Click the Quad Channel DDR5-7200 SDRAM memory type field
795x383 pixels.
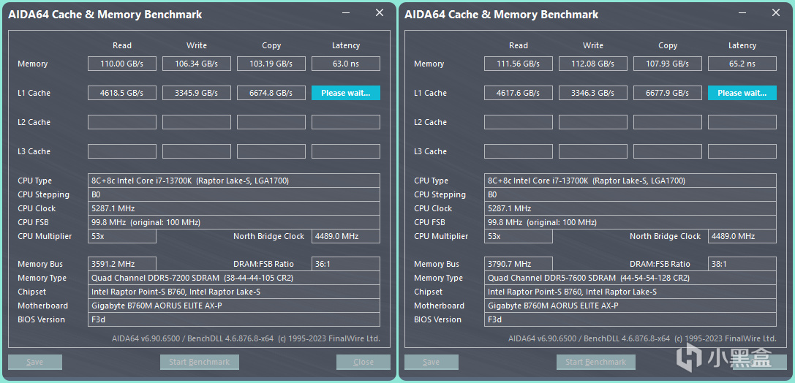click(234, 278)
